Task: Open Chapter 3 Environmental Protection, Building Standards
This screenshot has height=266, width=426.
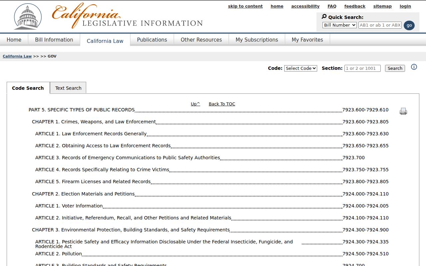Action: pos(131,230)
